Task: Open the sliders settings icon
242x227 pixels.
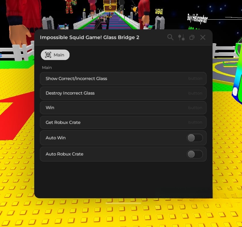Action: tap(181, 37)
